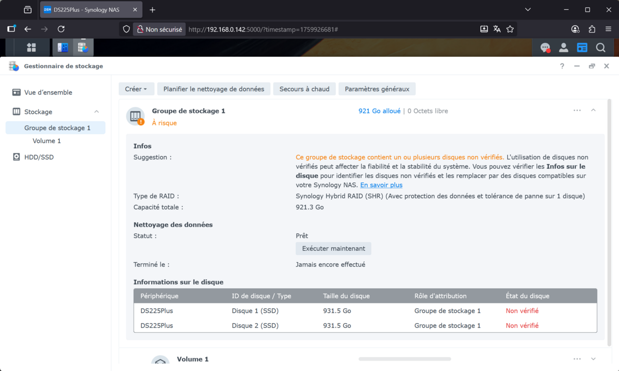The height and width of the screenshot is (371, 619).
Task: Open the Storage Manager help question mark icon
Action: coord(562,66)
